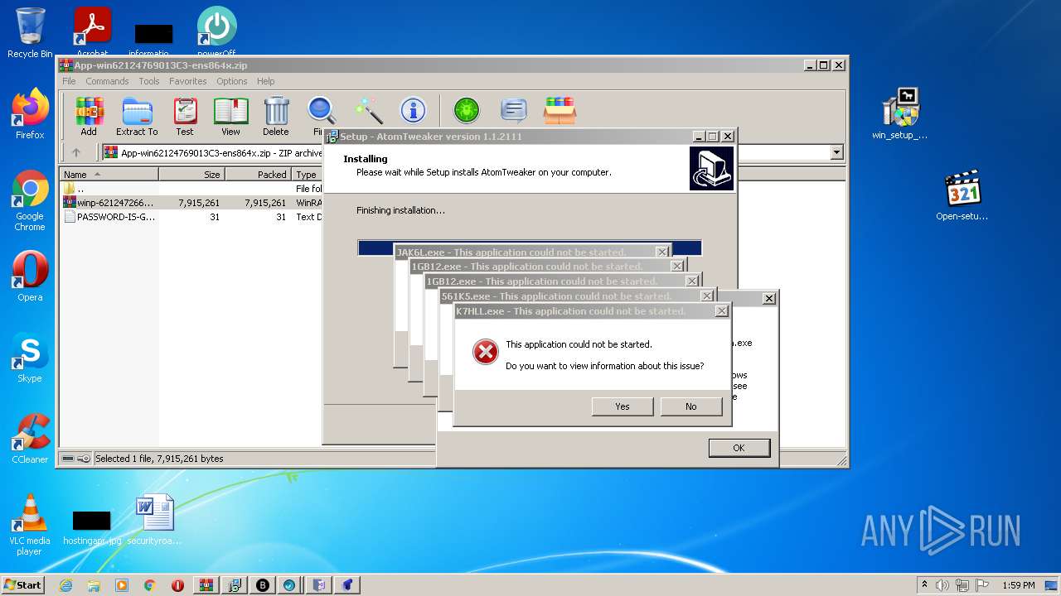Open the VLC media player shortcut
Viewport: 1061px width, 596px height.
(x=30, y=524)
